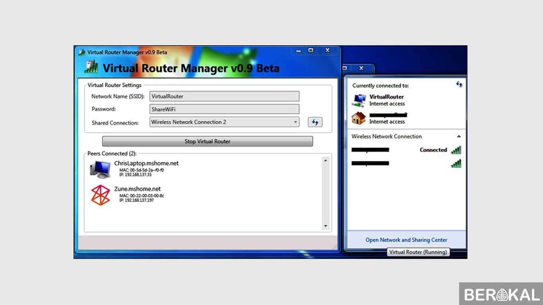
Task: Select the Zune device icon
Action: (100, 195)
